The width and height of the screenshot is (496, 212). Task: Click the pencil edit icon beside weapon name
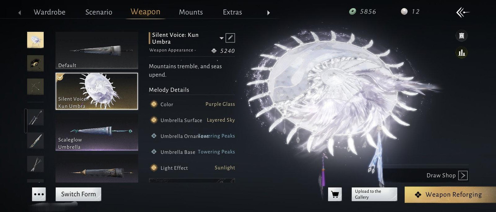pyautogui.click(x=230, y=38)
